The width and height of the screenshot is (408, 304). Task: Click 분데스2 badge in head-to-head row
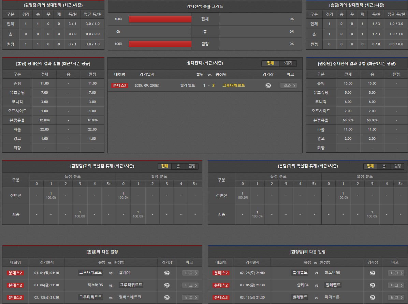click(119, 86)
